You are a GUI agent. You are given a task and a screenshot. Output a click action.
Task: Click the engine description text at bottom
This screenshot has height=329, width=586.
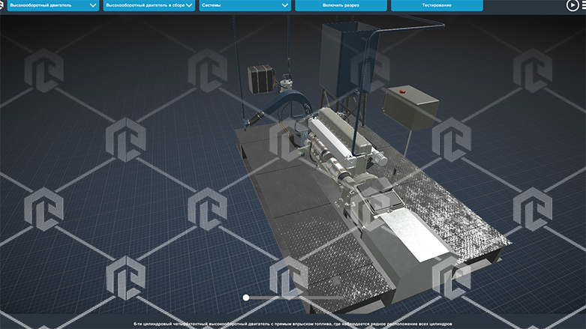pyautogui.click(x=293, y=324)
